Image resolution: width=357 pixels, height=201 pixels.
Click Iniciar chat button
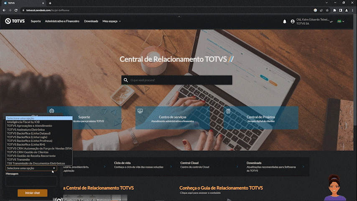(33, 193)
